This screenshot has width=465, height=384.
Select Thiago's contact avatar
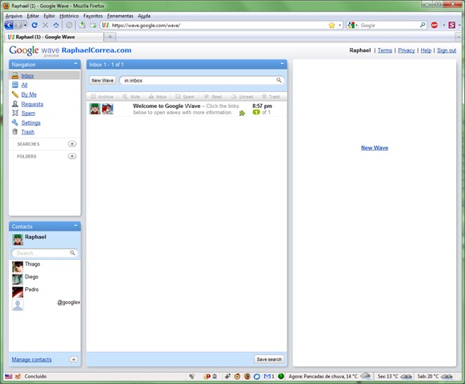click(18, 266)
